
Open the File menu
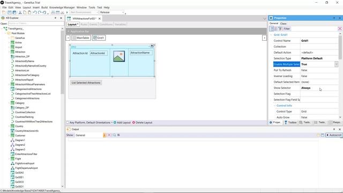[x=4, y=8]
